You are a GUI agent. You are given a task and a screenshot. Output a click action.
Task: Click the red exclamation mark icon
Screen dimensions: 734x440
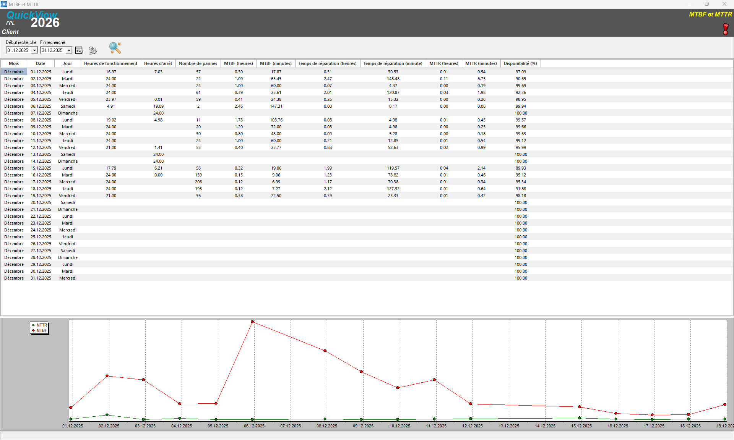[x=726, y=29]
